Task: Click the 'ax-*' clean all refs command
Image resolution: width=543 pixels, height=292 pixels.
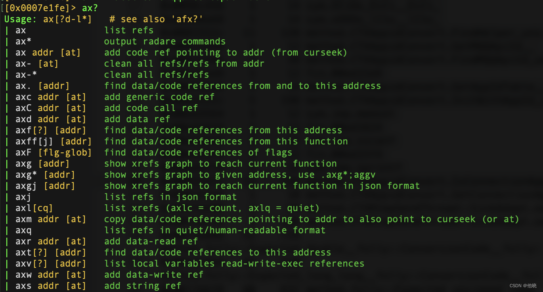Action: 26,75
